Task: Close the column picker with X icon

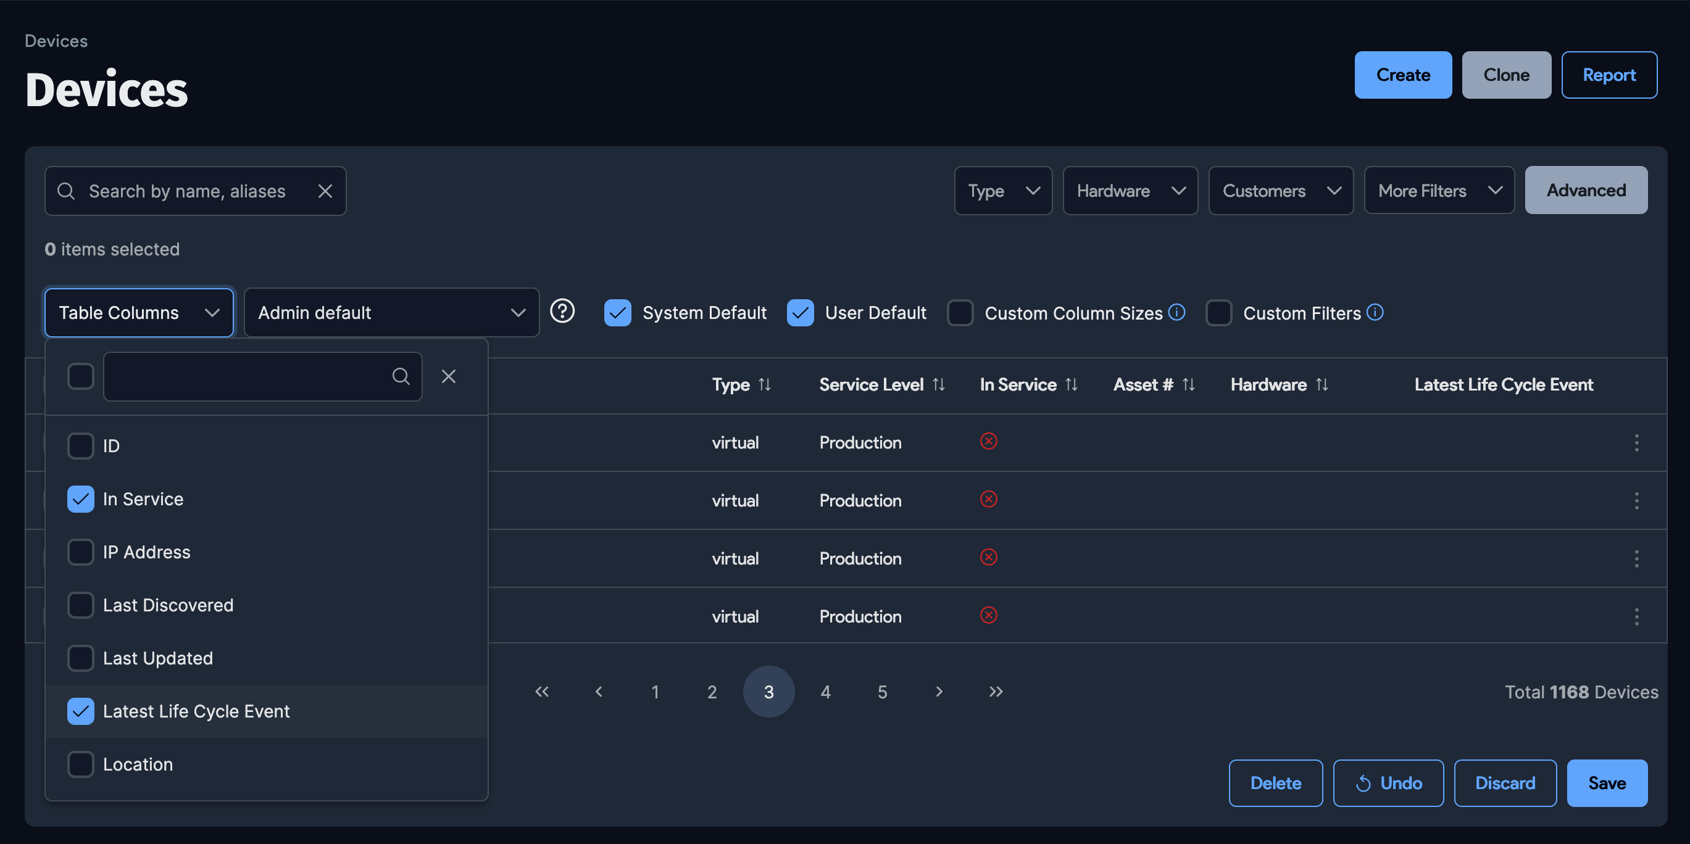Action: 448,376
